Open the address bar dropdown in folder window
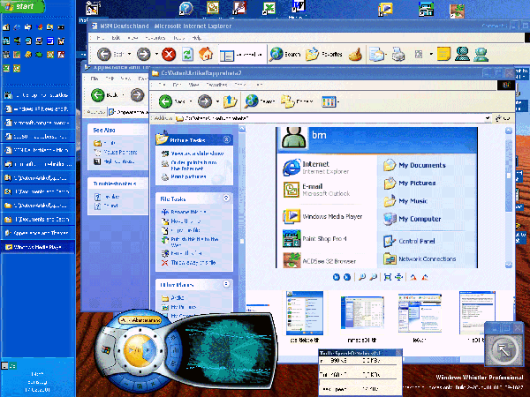530x397 pixels. pyautogui.click(x=488, y=118)
